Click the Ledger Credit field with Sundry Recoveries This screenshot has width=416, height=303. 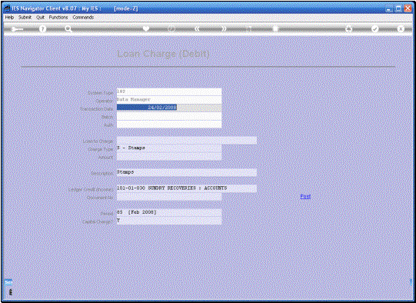click(x=187, y=188)
